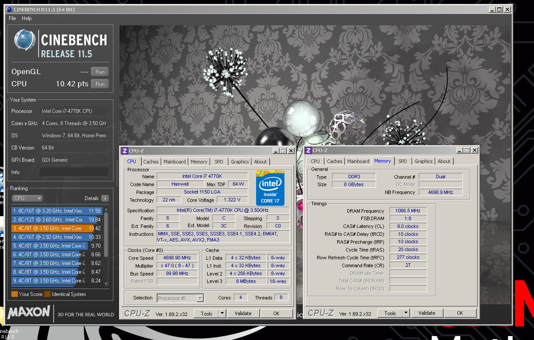Screen dimensions: 534x340
Task: Switch to About tab in left CPU-Z window
Action: 260,162
